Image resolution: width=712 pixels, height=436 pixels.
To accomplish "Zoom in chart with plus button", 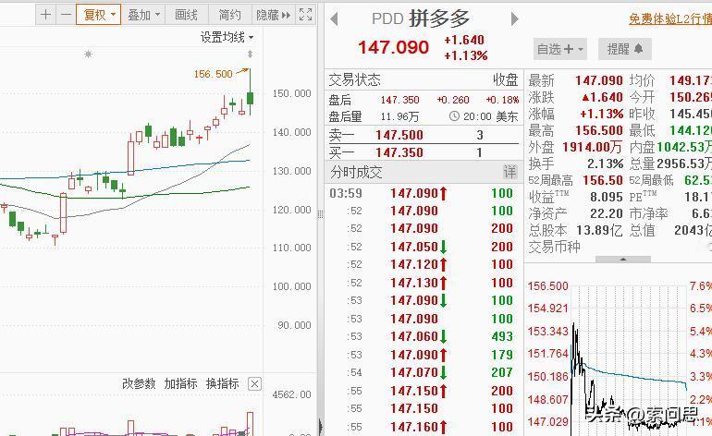I will (x=45, y=15).
